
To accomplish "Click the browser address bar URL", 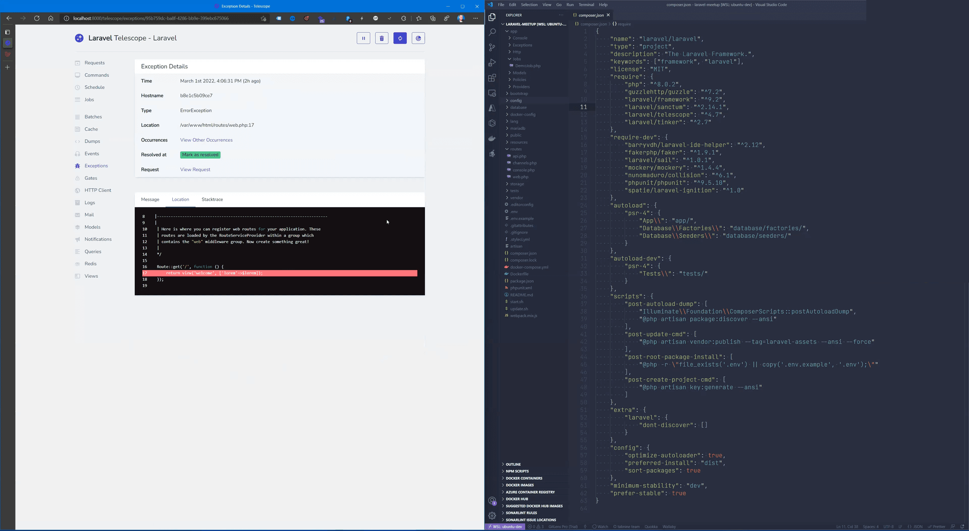I will [x=151, y=18].
